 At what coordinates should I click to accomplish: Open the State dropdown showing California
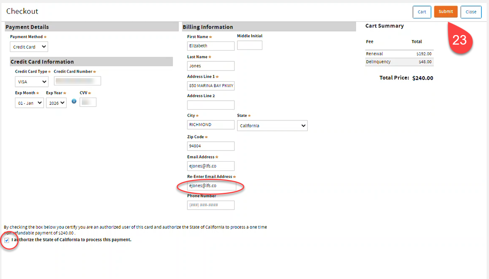(x=272, y=125)
